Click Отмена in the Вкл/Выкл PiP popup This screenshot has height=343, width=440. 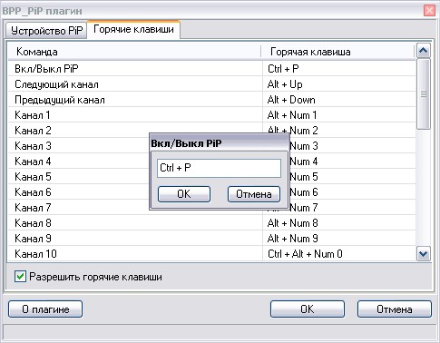pyautogui.click(x=254, y=194)
